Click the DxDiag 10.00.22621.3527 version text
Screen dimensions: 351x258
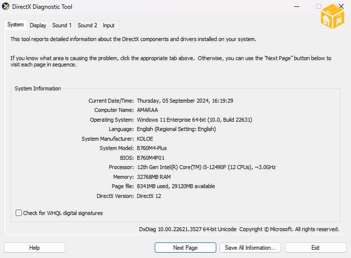(187, 229)
